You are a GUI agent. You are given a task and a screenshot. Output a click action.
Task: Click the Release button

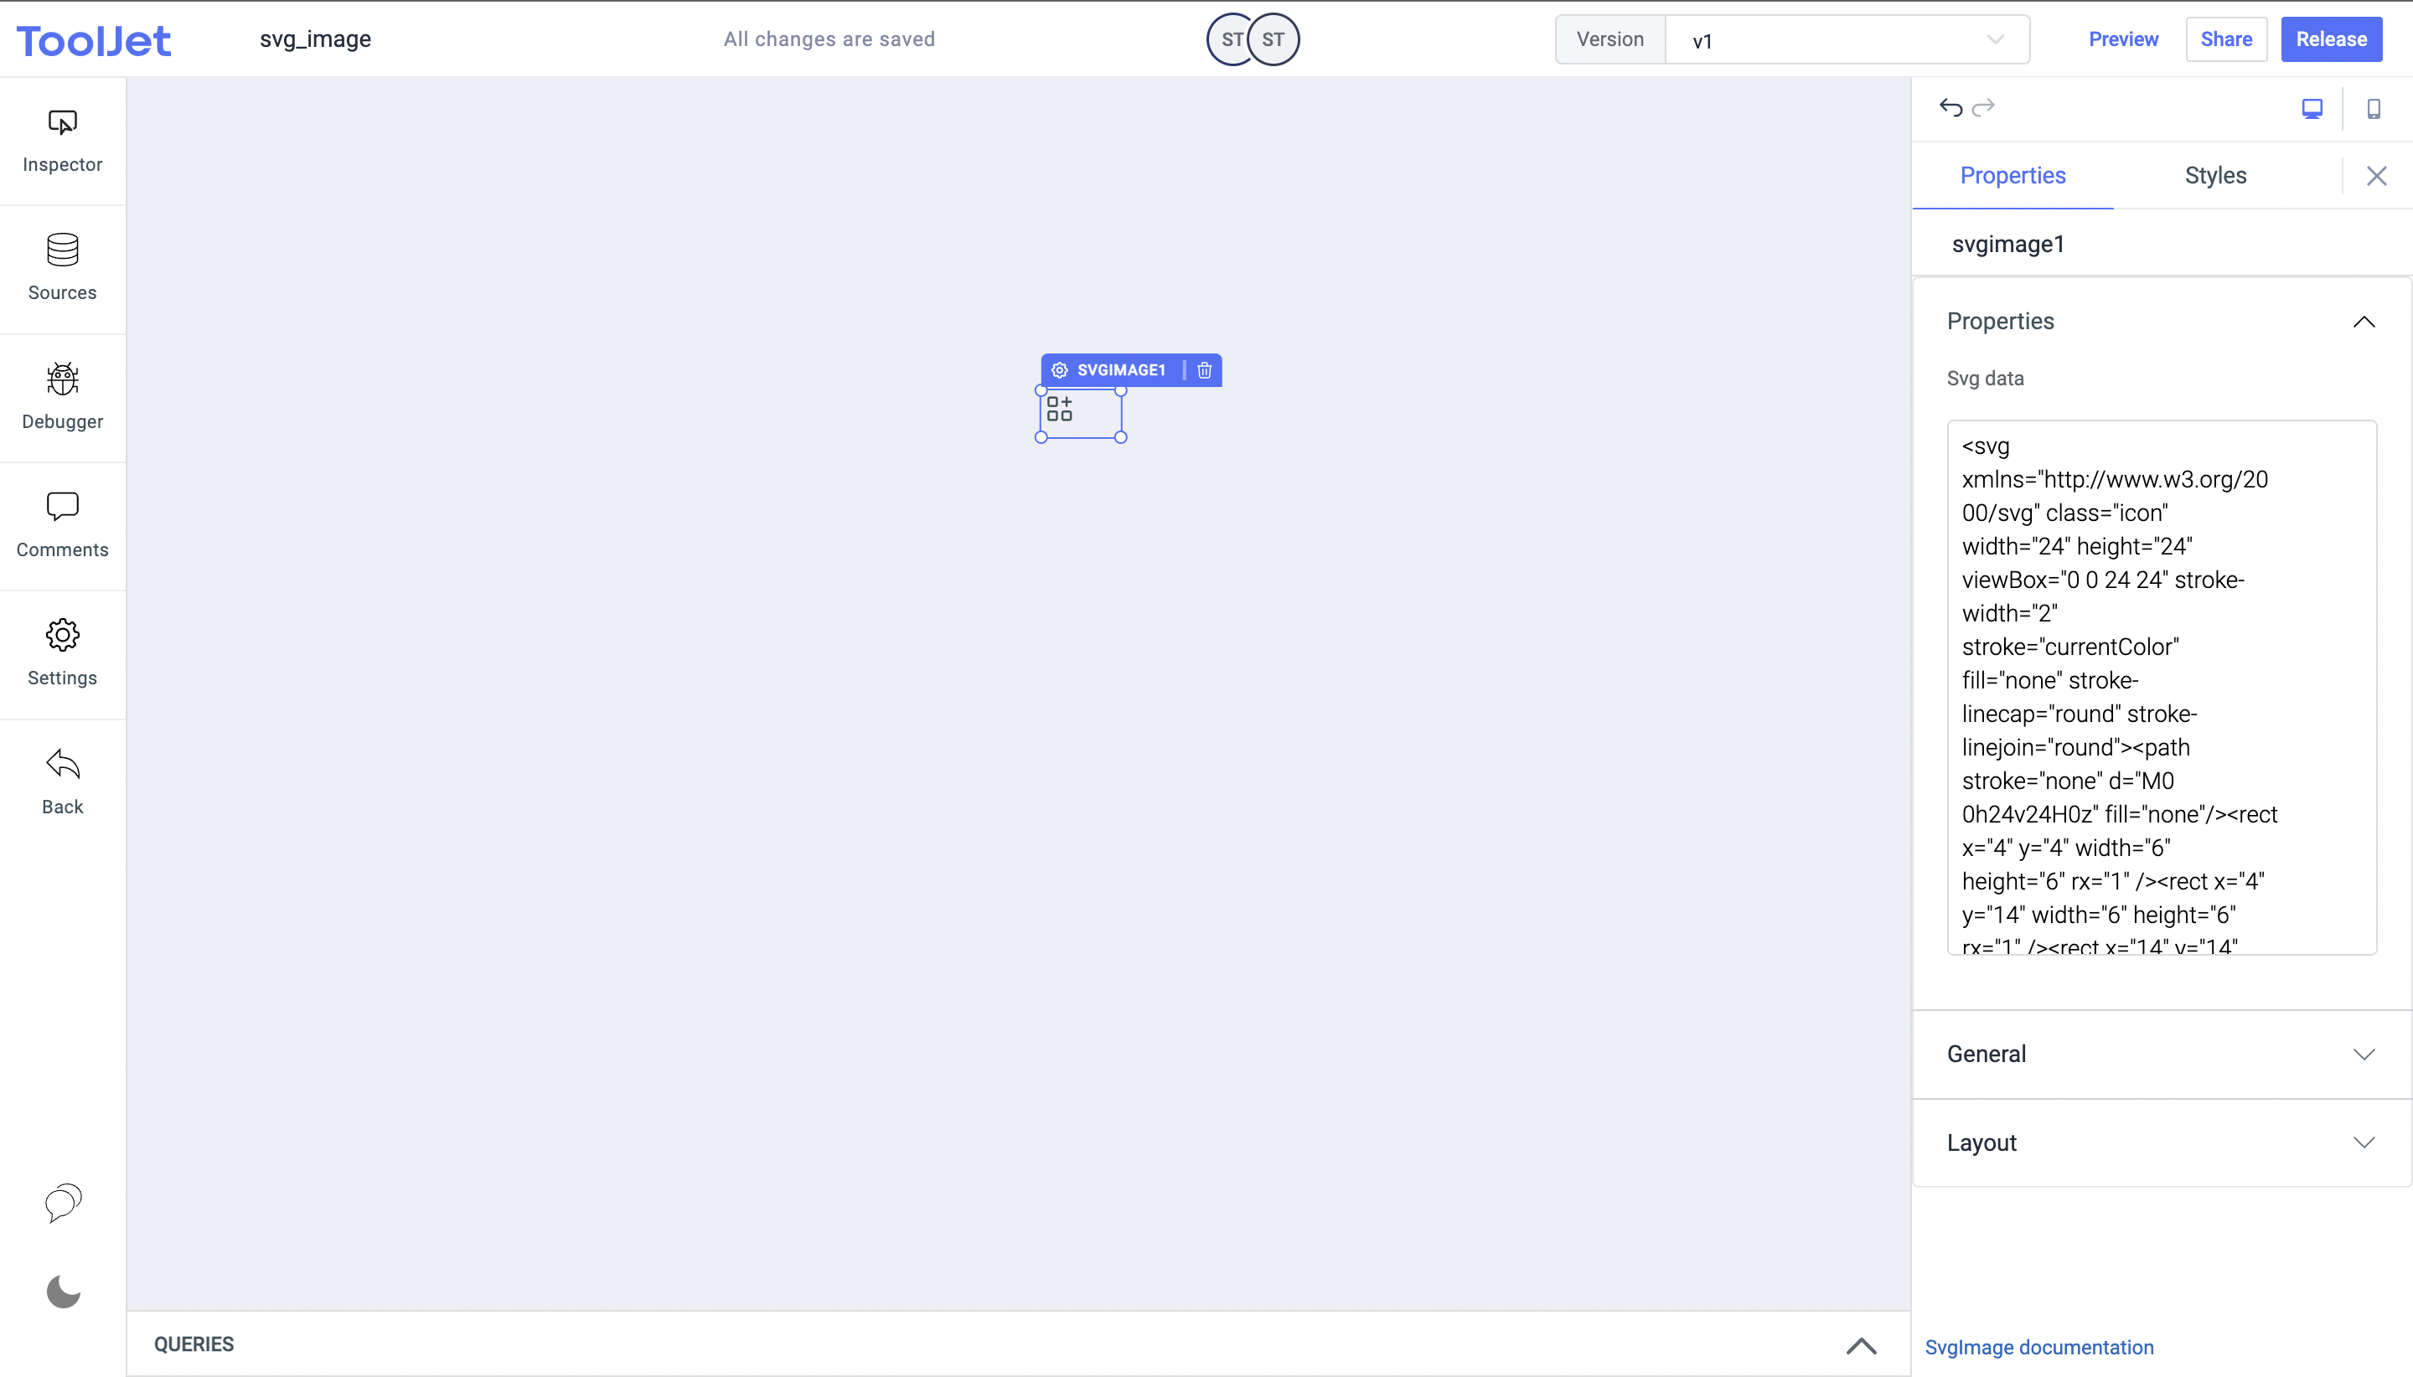[x=2331, y=39]
